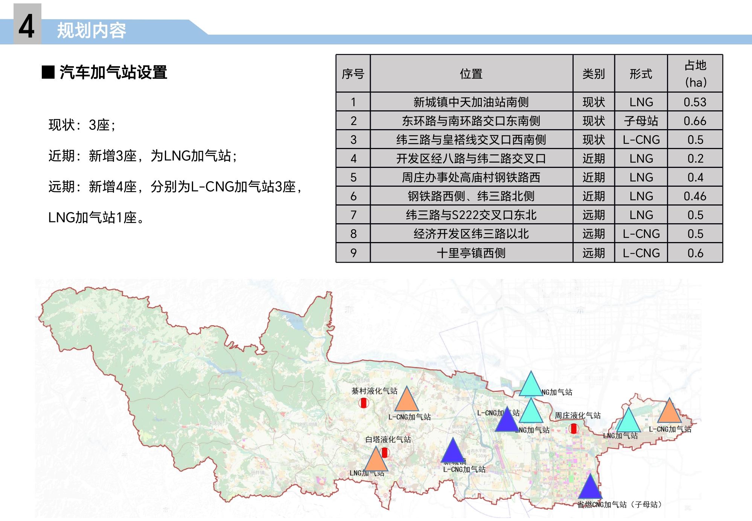This screenshot has width=752, height=521.
Task: Select the heading 汽车加气站设置
Action: 113,72
